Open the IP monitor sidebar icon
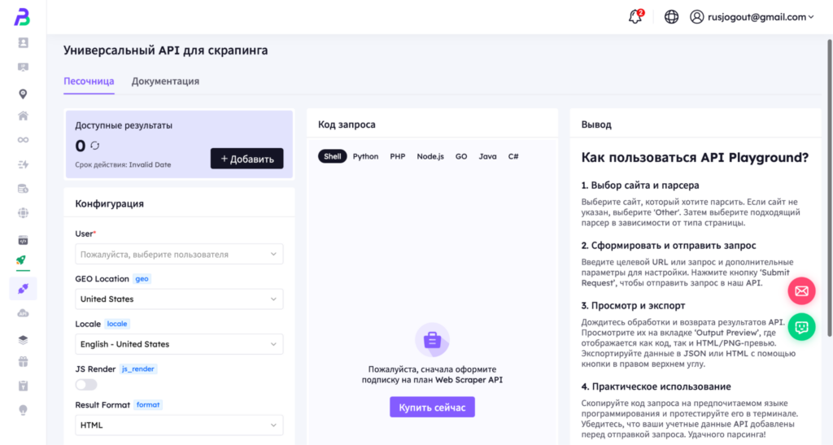 tap(23, 68)
